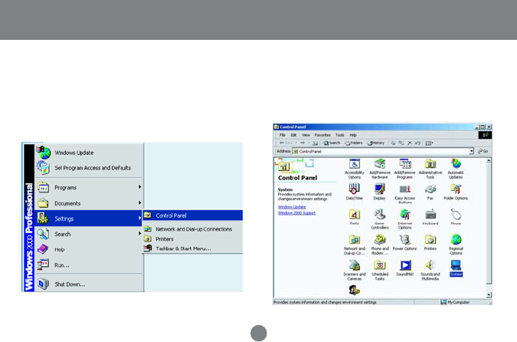Select Network and Dial-up Connections submenu entry

[193, 229]
